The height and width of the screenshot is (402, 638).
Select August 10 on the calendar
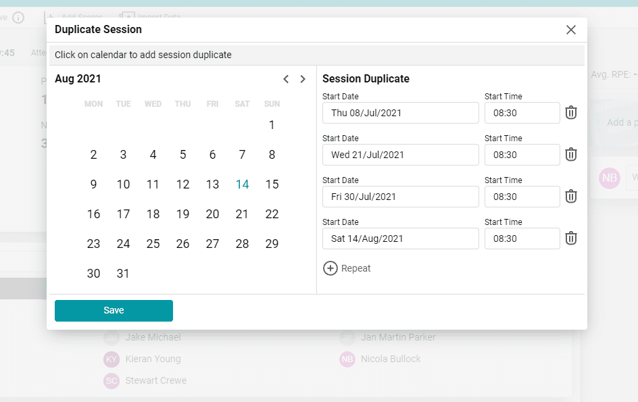tap(123, 184)
